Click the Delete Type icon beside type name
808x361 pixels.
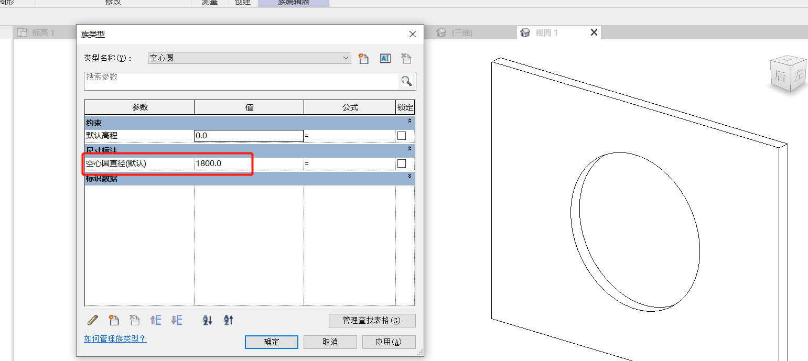pos(406,58)
